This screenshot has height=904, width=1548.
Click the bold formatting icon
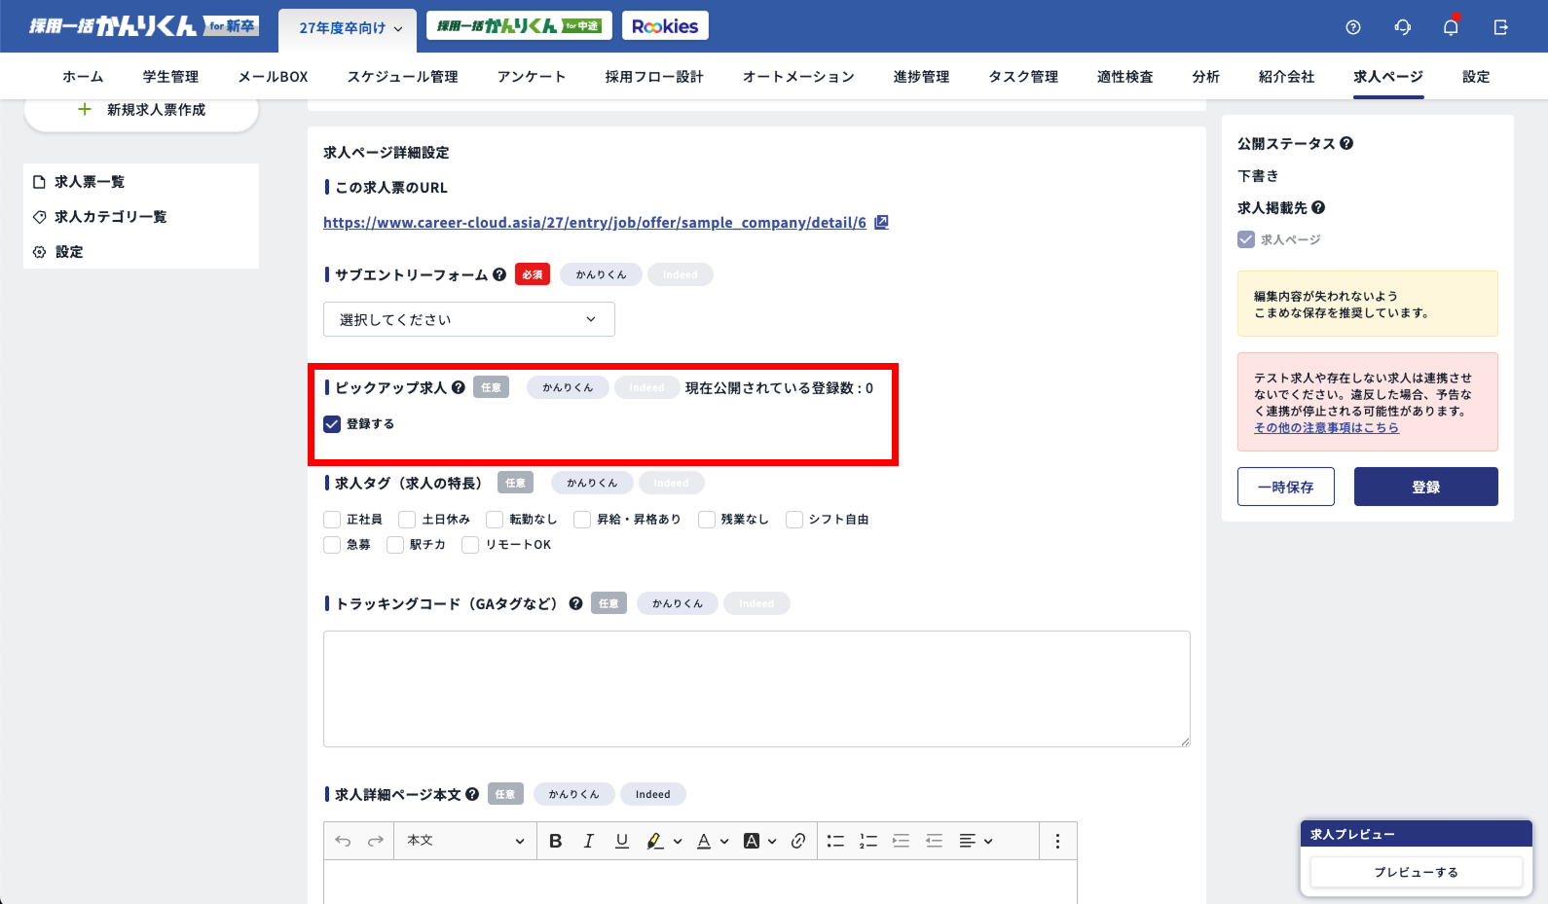click(555, 842)
